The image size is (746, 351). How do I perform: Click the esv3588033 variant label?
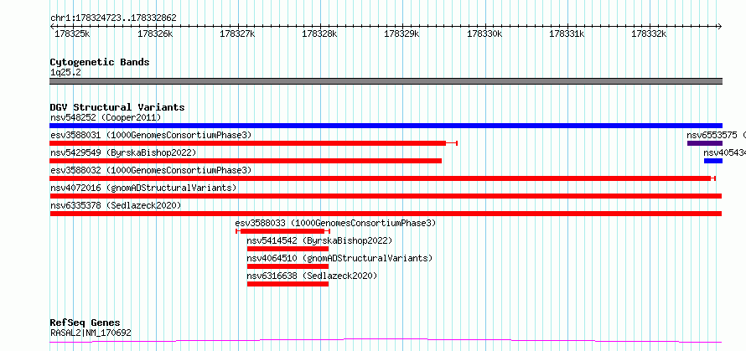(x=335, y=223)
